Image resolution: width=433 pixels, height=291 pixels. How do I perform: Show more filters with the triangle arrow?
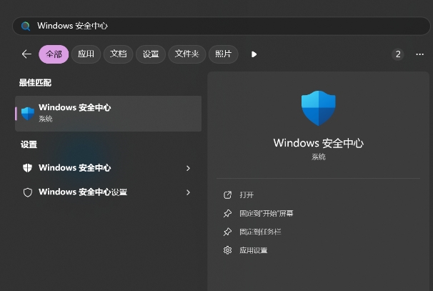(254, 54)
